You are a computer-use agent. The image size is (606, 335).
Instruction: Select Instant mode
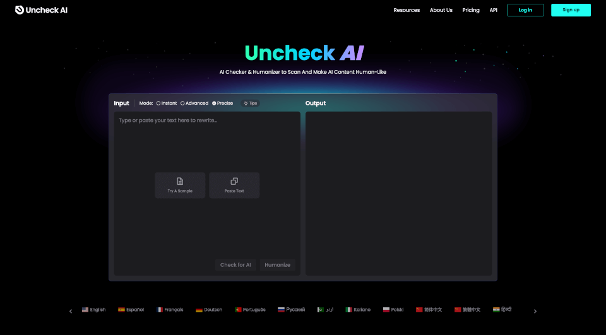[167, 103]
